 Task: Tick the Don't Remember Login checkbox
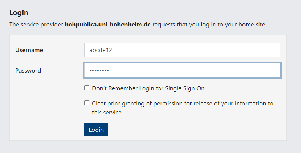pos(87,88)
